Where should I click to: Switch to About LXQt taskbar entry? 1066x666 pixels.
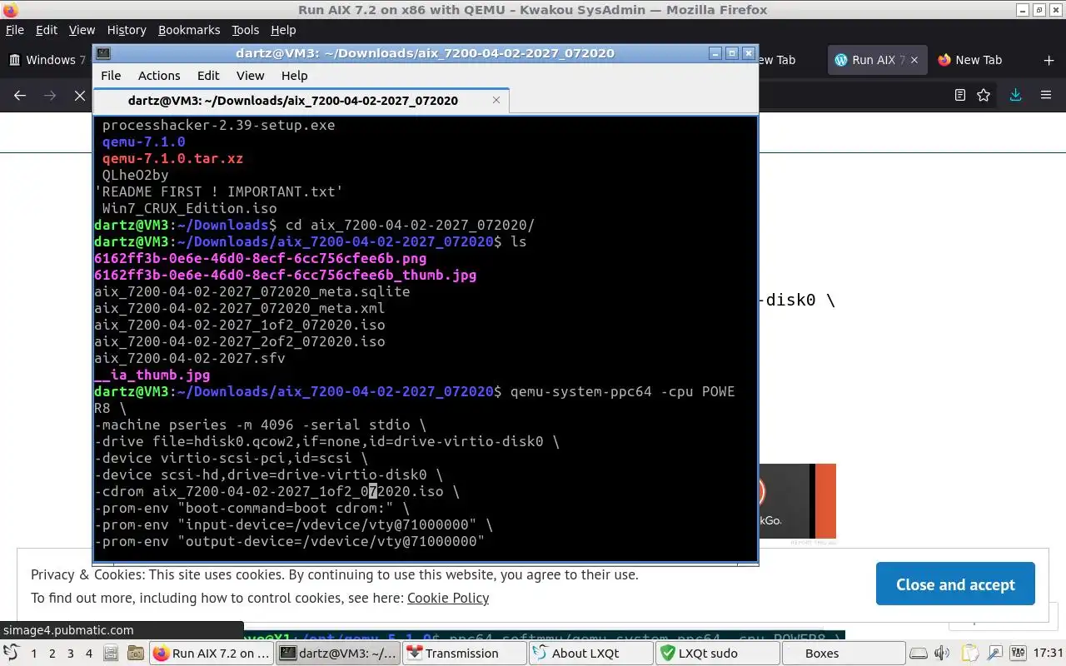coord(591,654)
